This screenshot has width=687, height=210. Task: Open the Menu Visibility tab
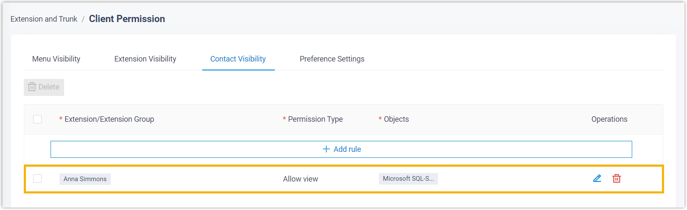pyautogui.click(x=56, y=59)
